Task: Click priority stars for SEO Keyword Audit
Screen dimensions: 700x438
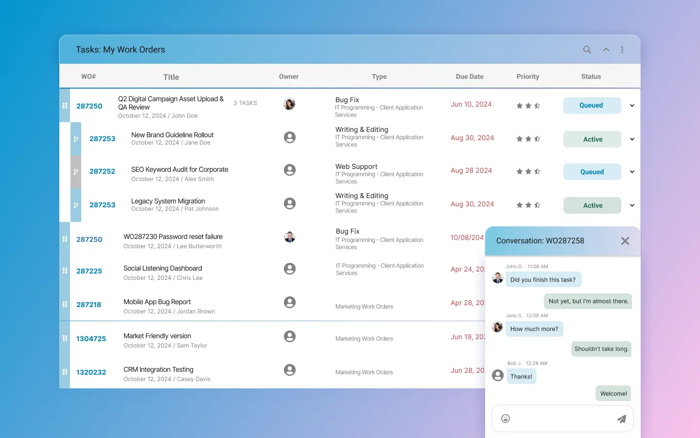Action: (x=528, y=171)
